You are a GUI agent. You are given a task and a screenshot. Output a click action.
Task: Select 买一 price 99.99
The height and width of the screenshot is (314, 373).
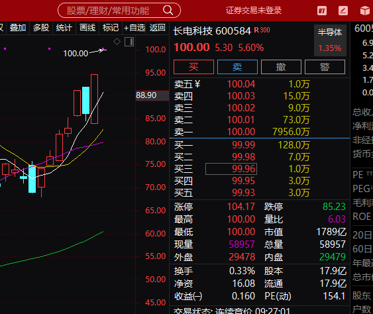[243, 145]
